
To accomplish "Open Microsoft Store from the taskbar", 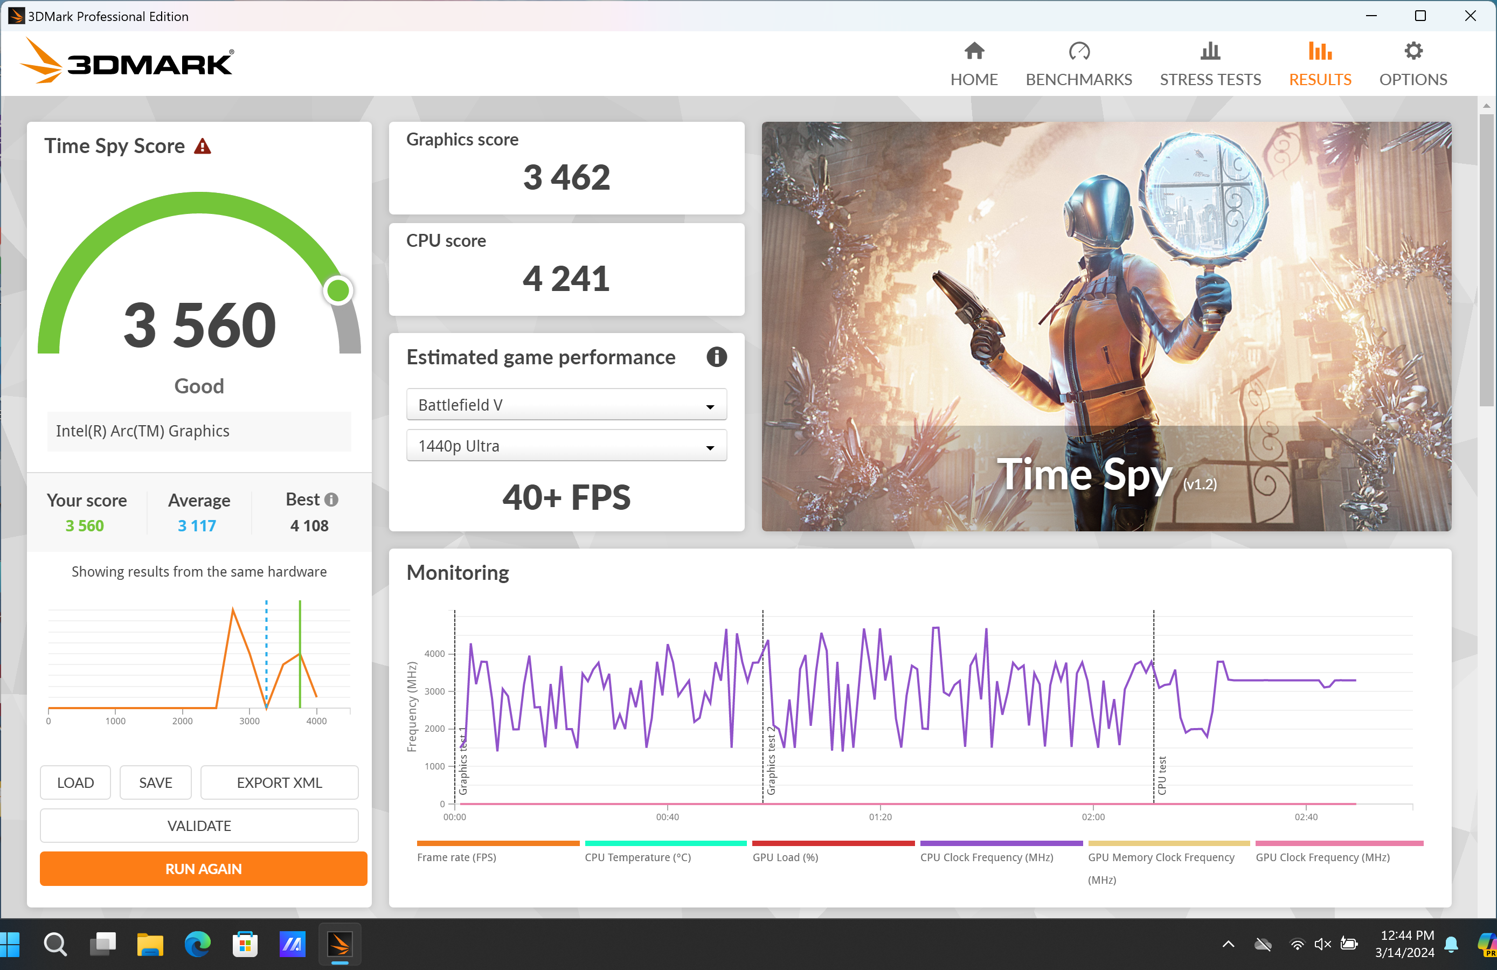I will click(x=245, y=944).
